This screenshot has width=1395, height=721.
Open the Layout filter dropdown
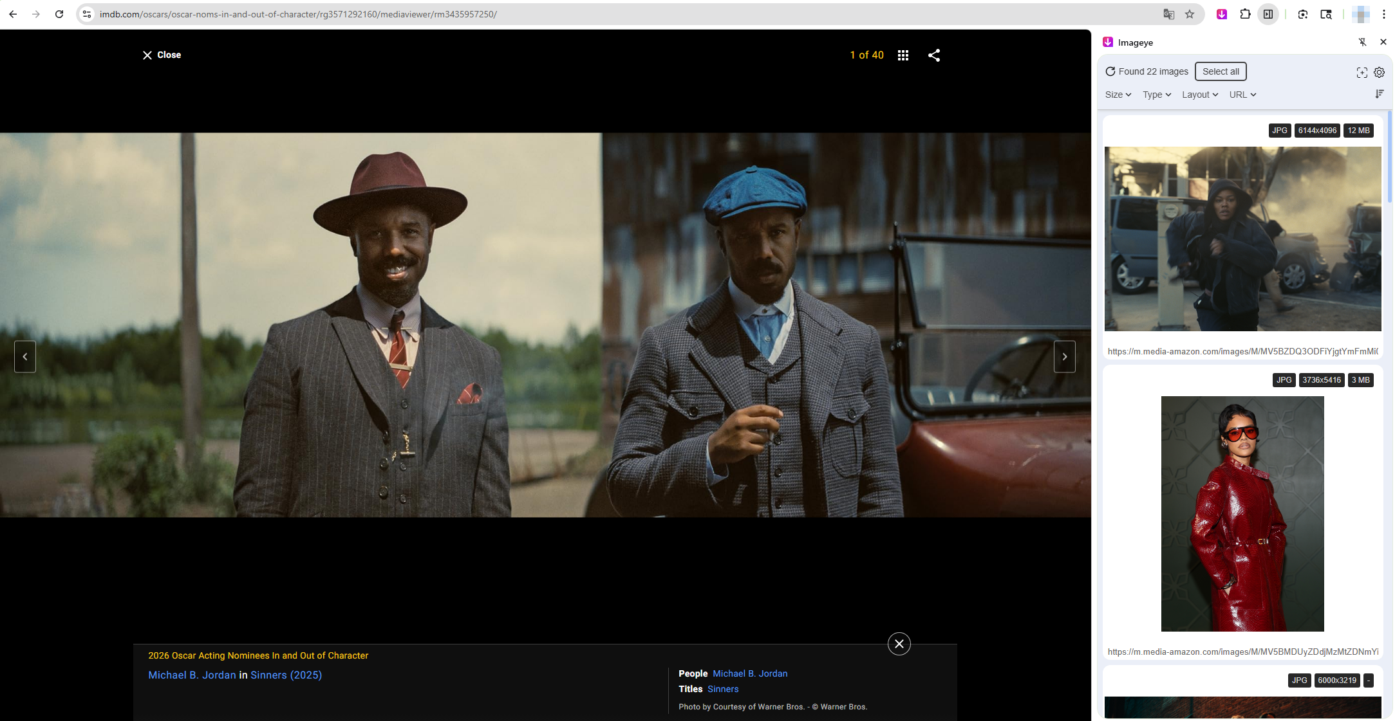pyautogui.click(x=1199, y=95)
